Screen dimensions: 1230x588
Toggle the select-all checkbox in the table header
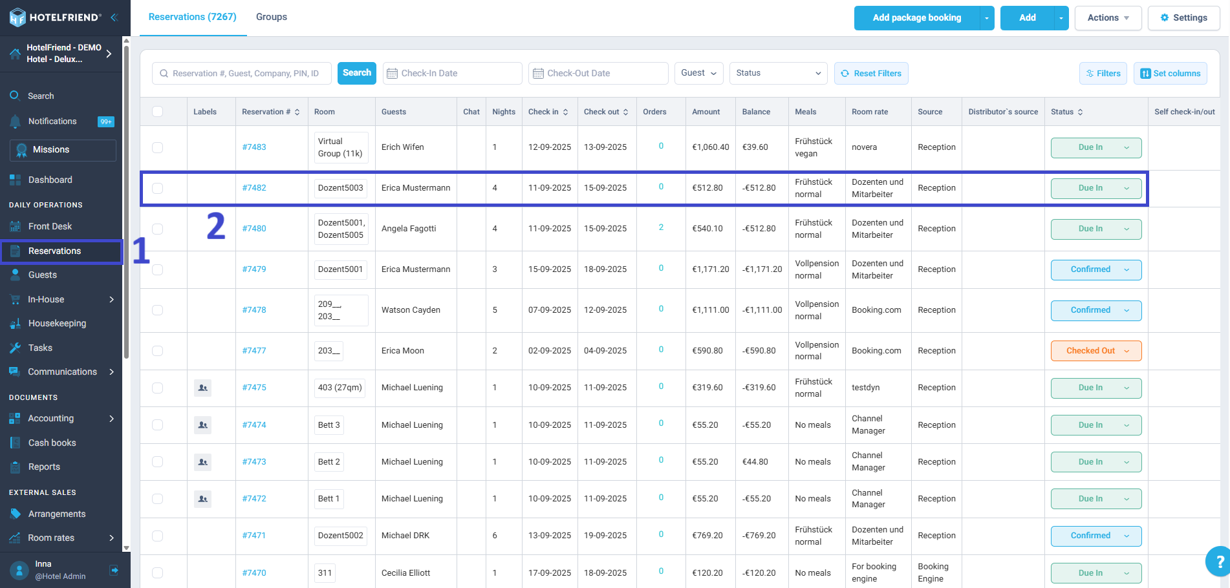point(157,111)
